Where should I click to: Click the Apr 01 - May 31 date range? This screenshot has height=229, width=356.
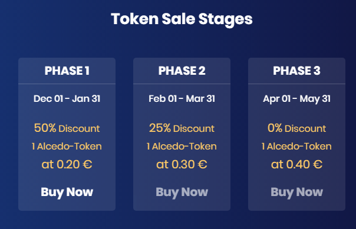coord(296,99)
